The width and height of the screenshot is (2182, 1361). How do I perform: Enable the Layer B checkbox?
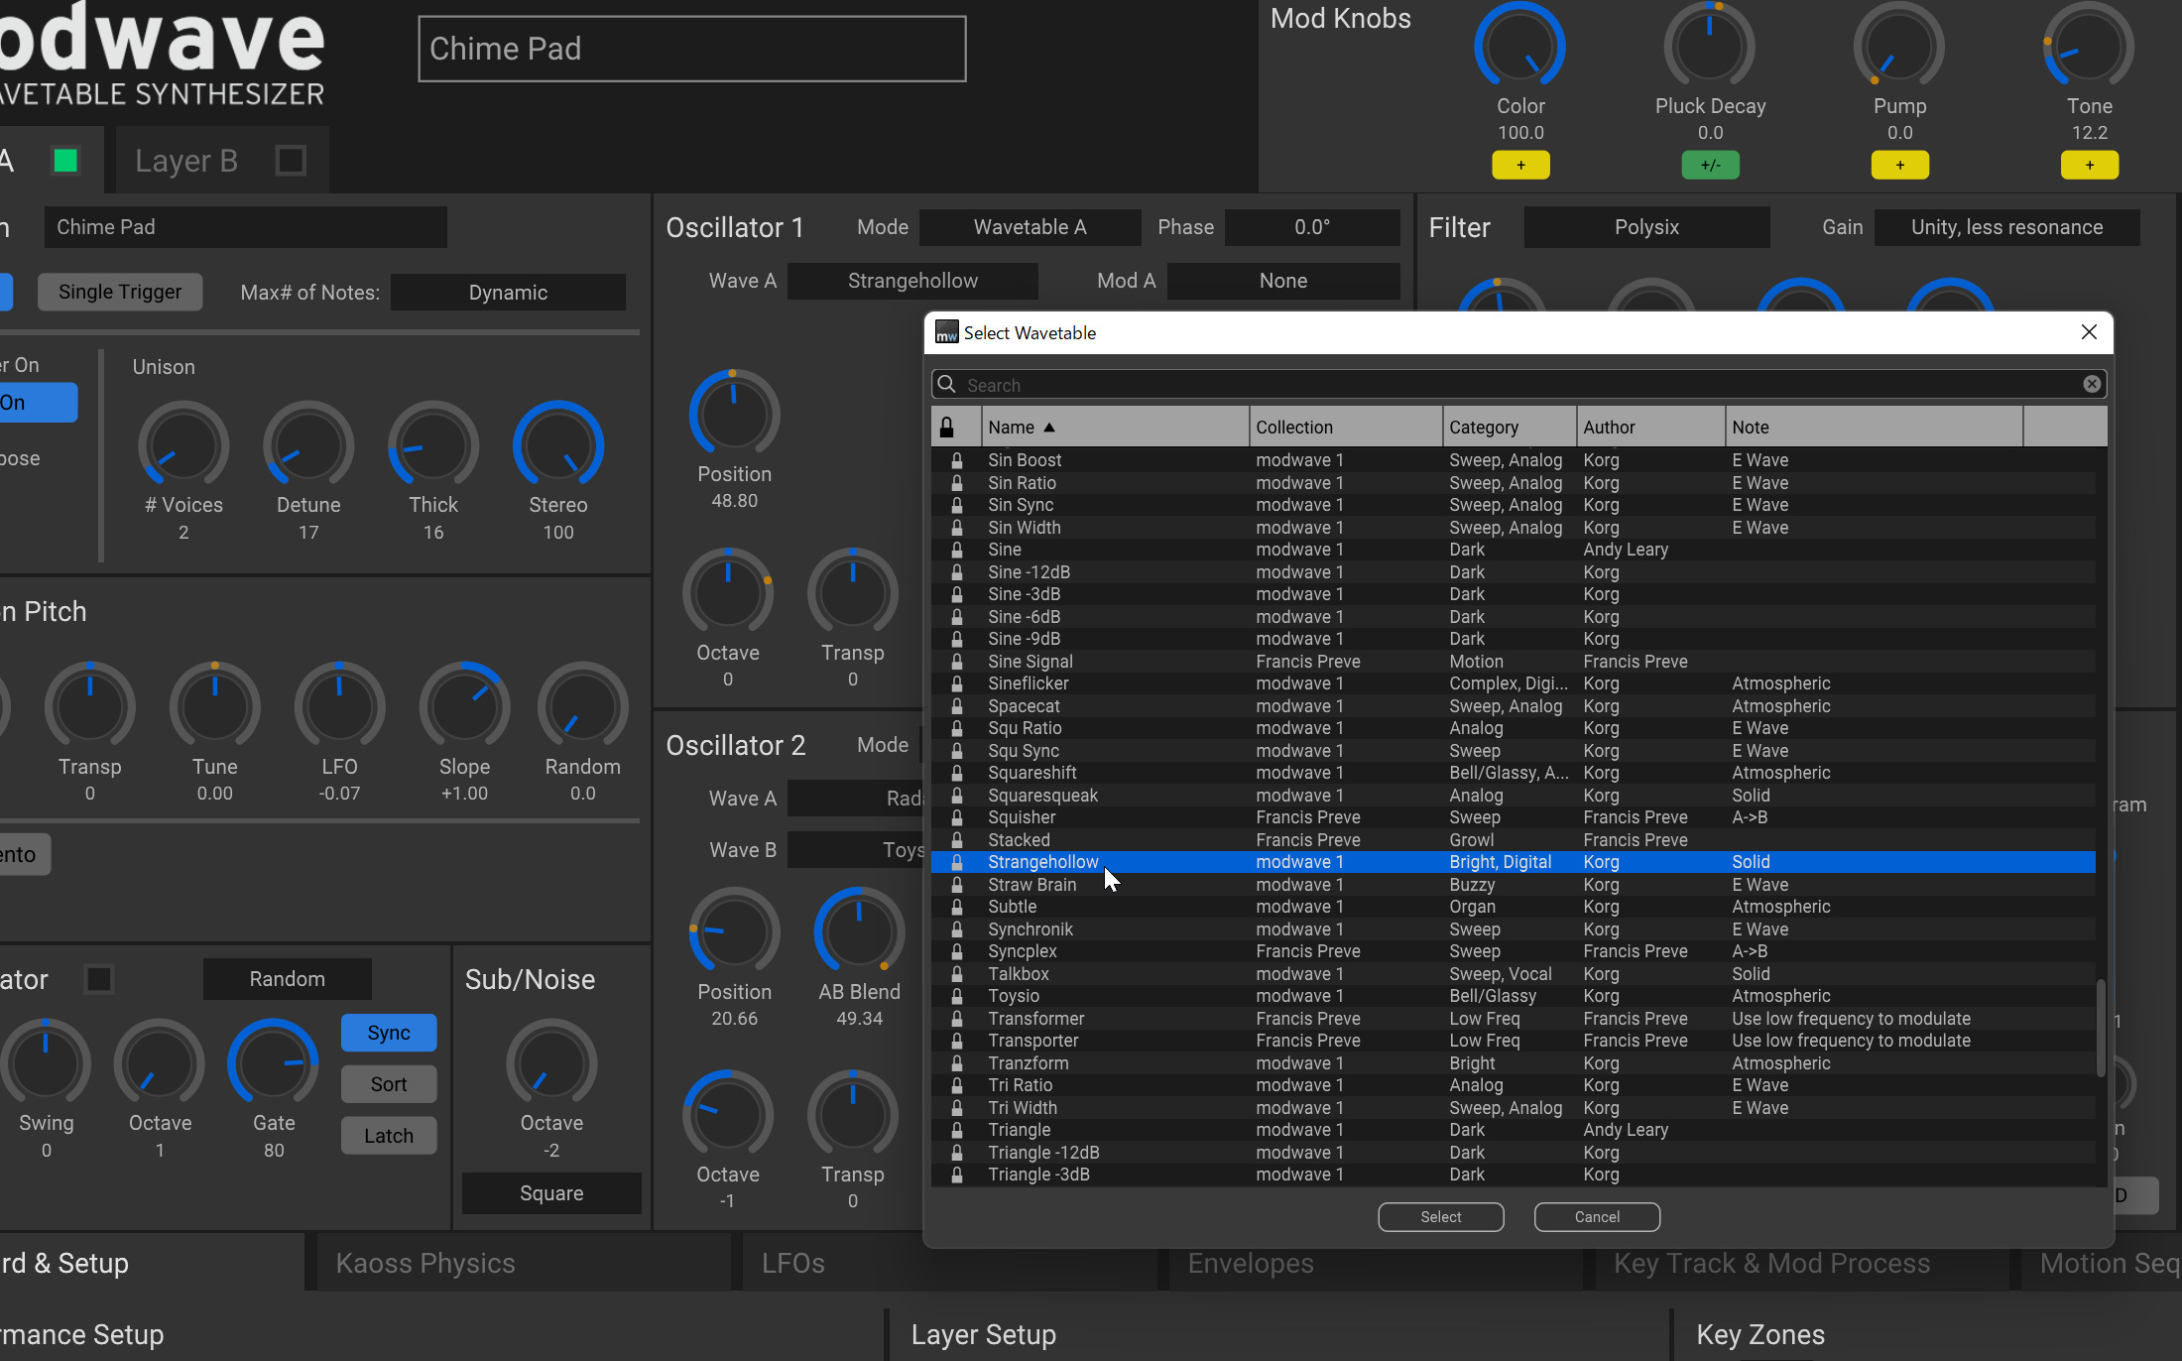(291, 161)
